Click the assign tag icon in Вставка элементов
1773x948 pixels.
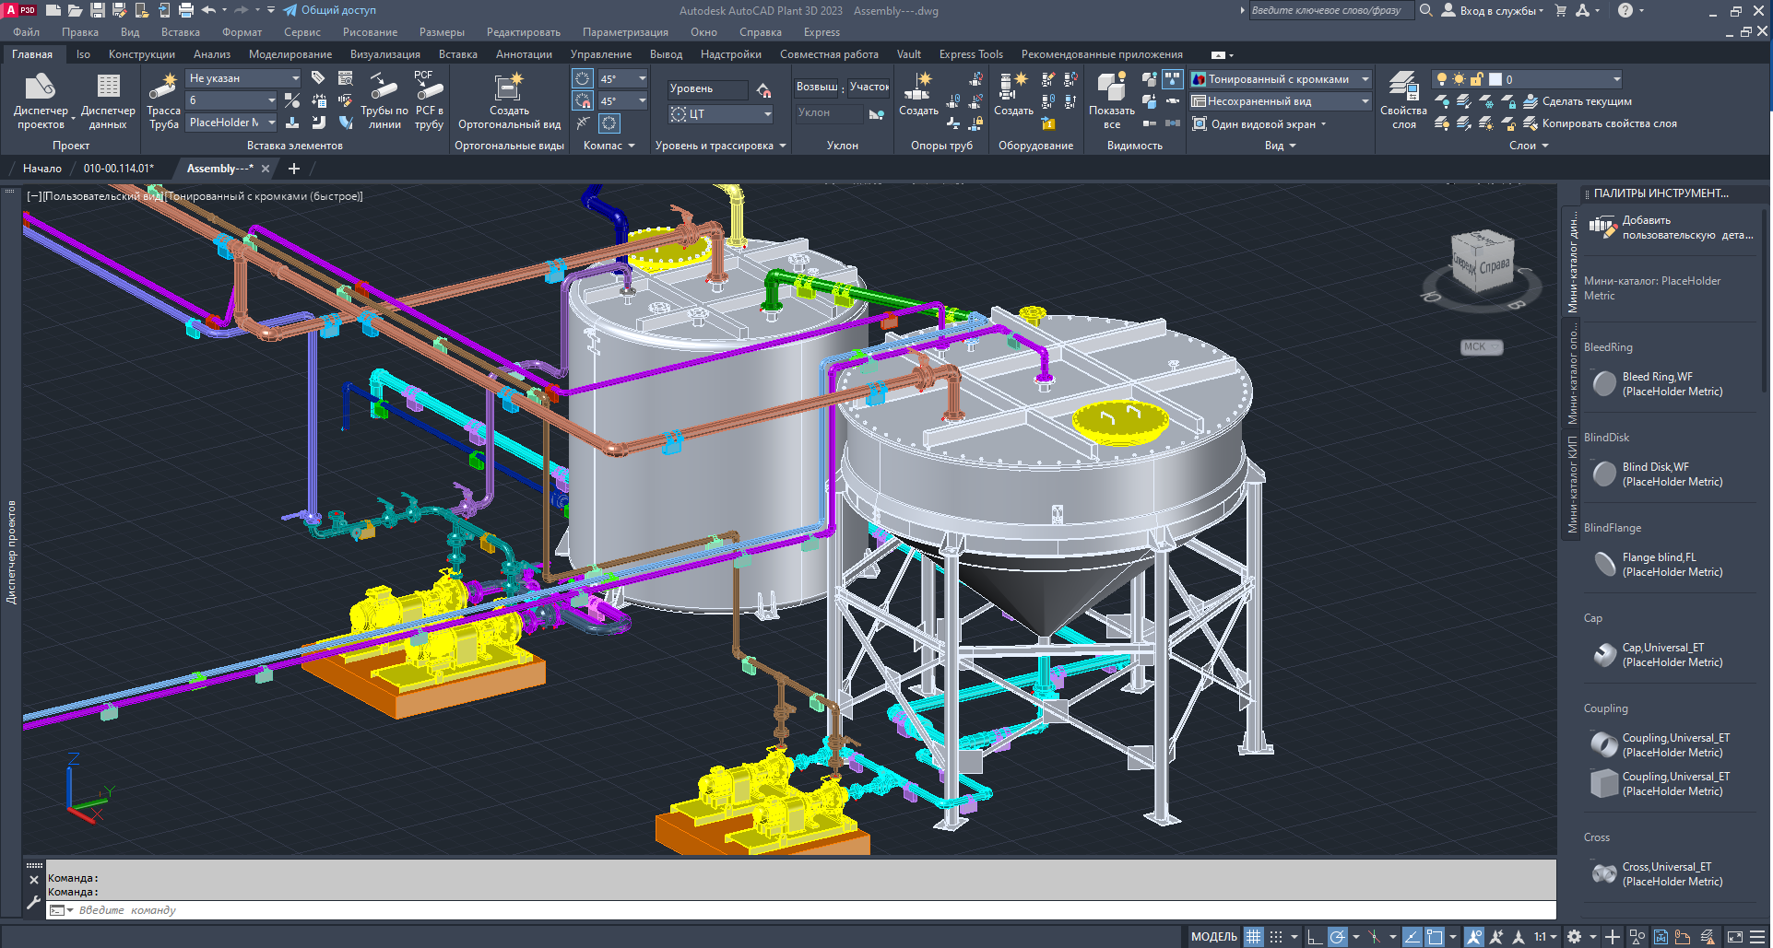click(x=318, y=78)
